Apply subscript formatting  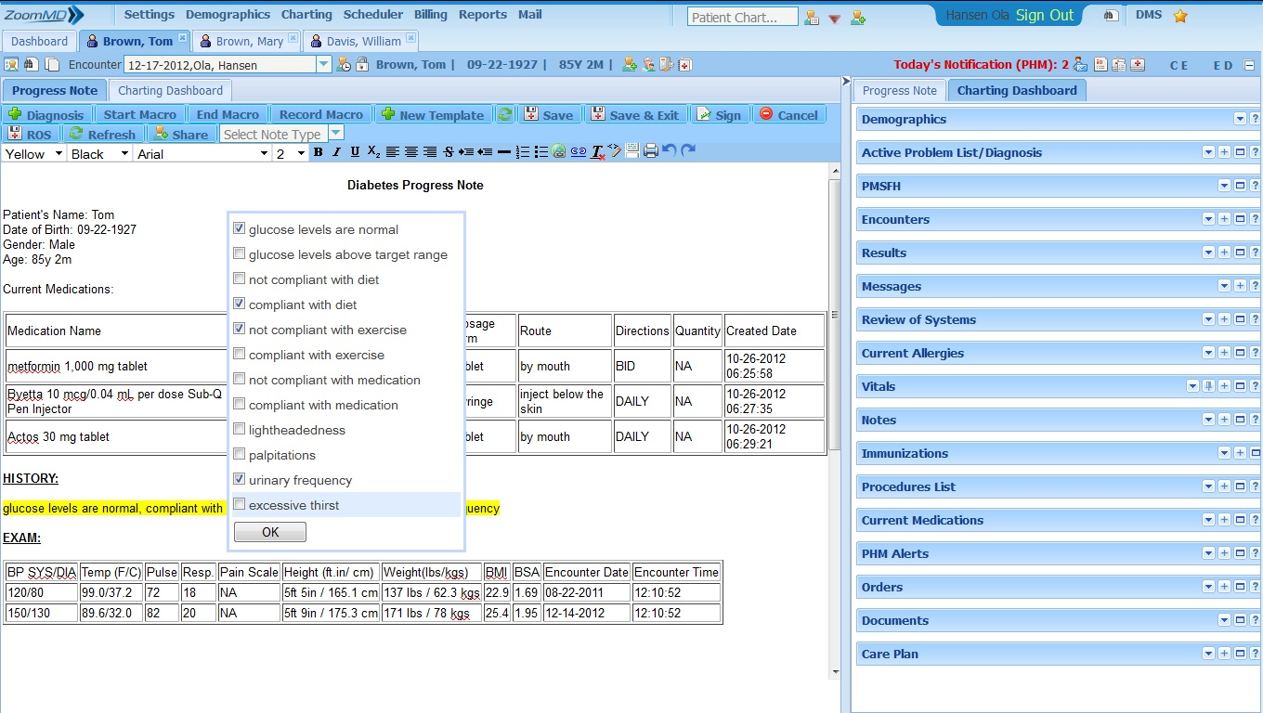(373, 153)
